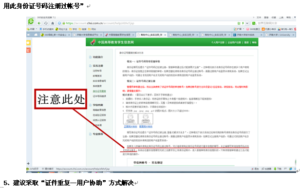Open the 工具 menu in browser title bar
The image size is (302, 188).
281,18
